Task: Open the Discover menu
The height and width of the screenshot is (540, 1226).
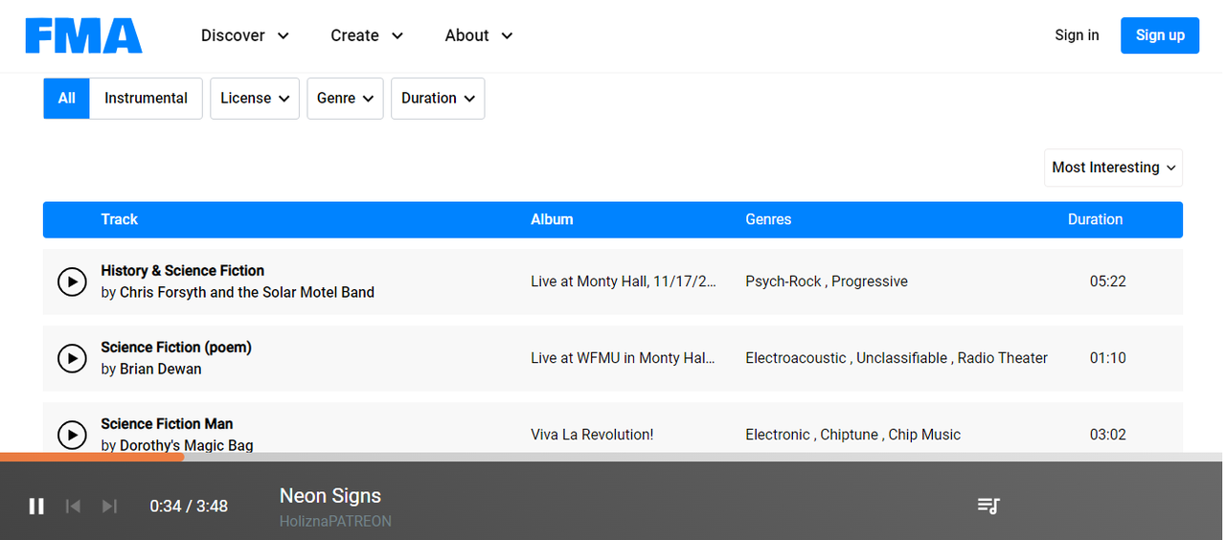Action: [244, 35]
